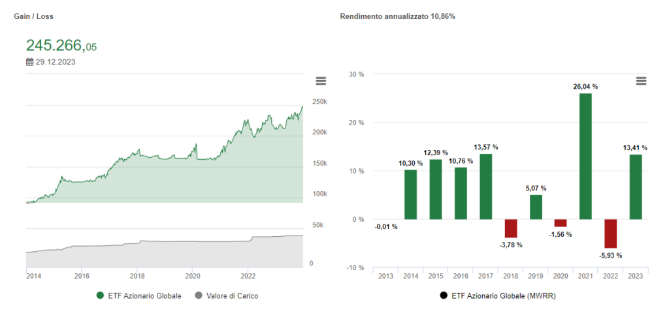Click the green dot of ETF Azionario Globale
This screenshot has width=669, height=319.
pyautogui.click(x=100, y=296)
